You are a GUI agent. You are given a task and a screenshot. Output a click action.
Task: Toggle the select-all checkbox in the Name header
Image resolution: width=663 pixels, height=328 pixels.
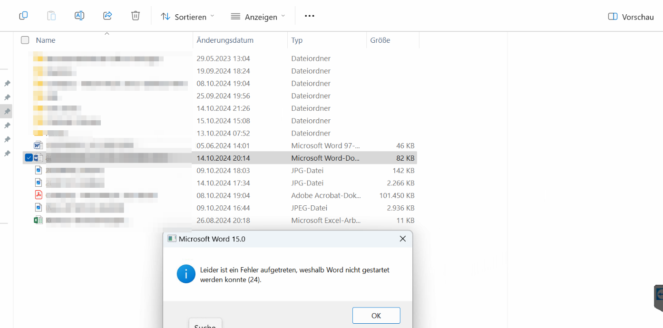click(x=25, y=40)
